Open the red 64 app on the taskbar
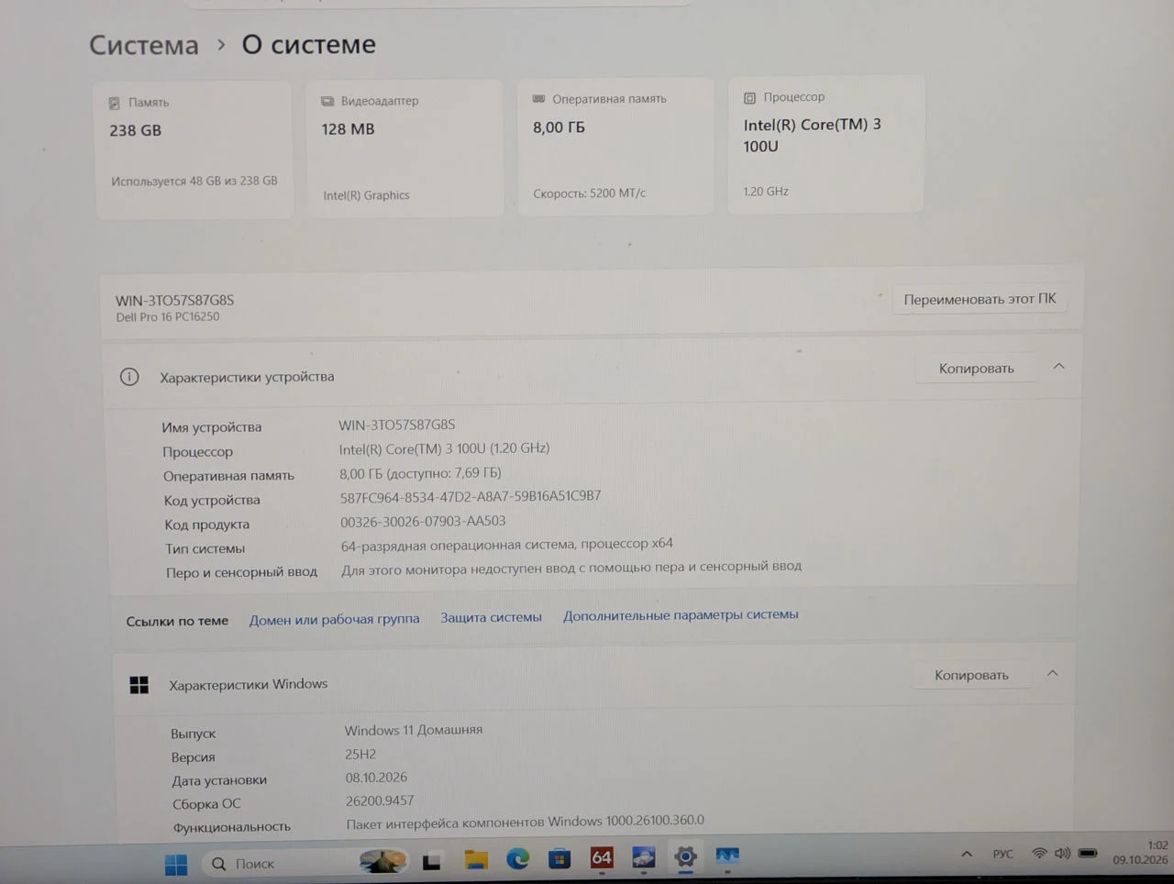This screenshot has width=1174, height=884. pyautogui.click(x=602, y=858)
